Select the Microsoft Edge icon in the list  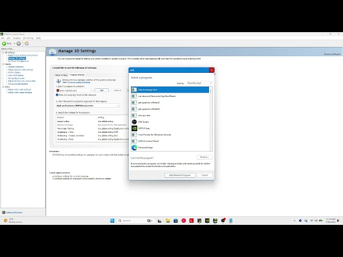135,148
